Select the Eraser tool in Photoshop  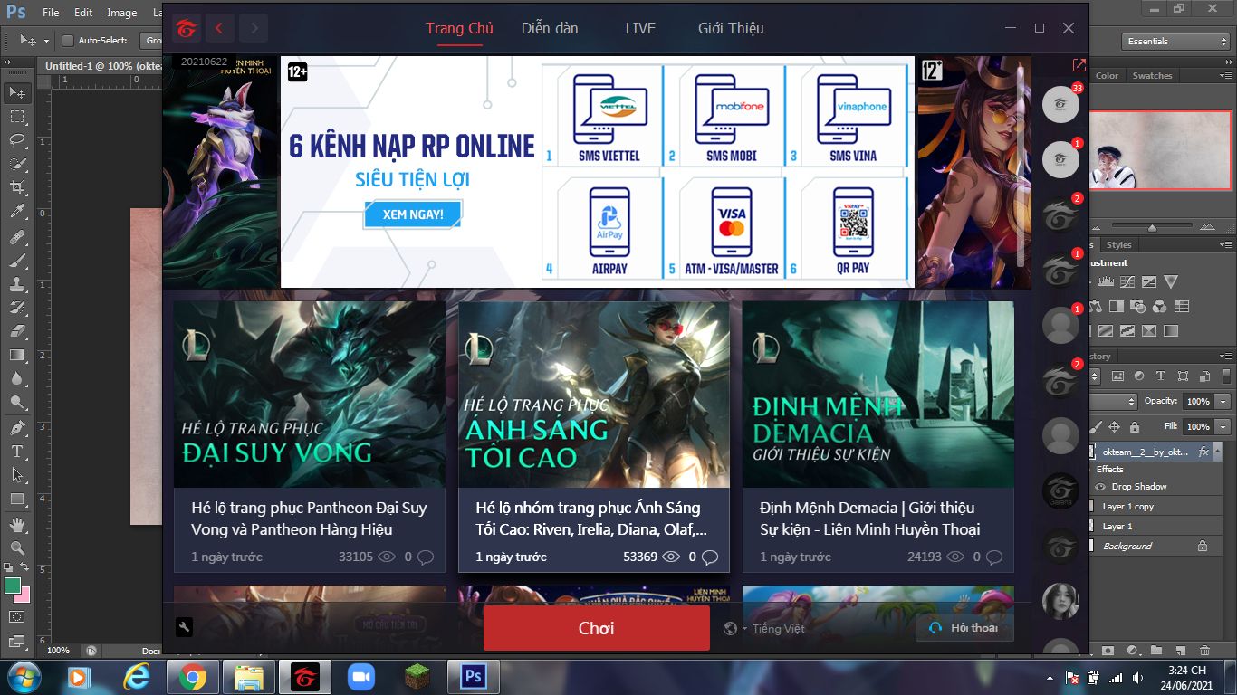(17, 331)
